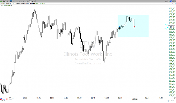Click the thumbs-up icon beside ITW

(7, 1)
